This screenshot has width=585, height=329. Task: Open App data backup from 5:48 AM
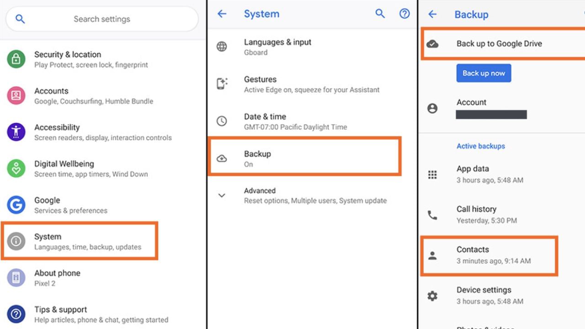click(502, 174)
